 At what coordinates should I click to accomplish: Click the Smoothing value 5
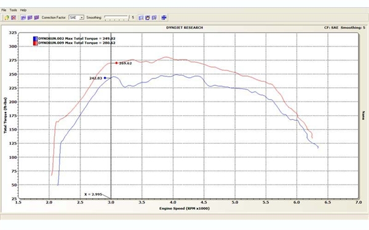pos(133,18)
